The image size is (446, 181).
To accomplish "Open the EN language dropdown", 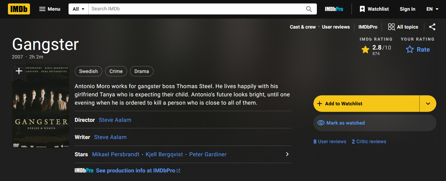I will tap(432, 9).
